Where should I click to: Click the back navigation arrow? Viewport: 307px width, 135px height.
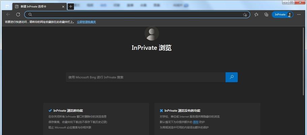coord(8,15)
